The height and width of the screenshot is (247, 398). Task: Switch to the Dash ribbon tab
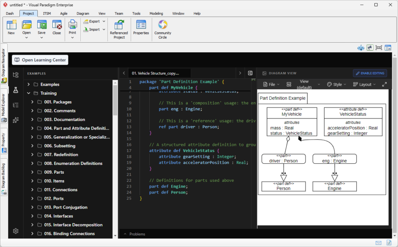pos(10,14)
